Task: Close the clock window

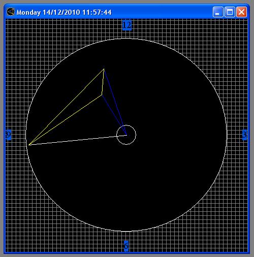Action: 241,12
